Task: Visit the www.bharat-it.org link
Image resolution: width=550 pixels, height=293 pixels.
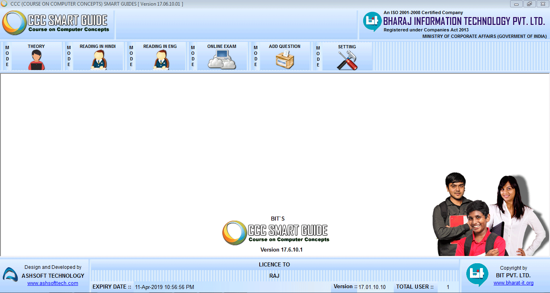Action: (x=513, y=283)
